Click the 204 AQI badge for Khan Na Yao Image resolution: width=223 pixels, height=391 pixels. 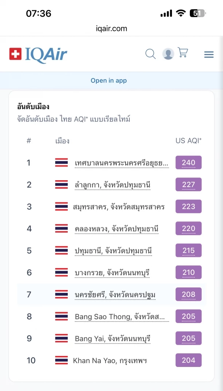coord(188,360)
